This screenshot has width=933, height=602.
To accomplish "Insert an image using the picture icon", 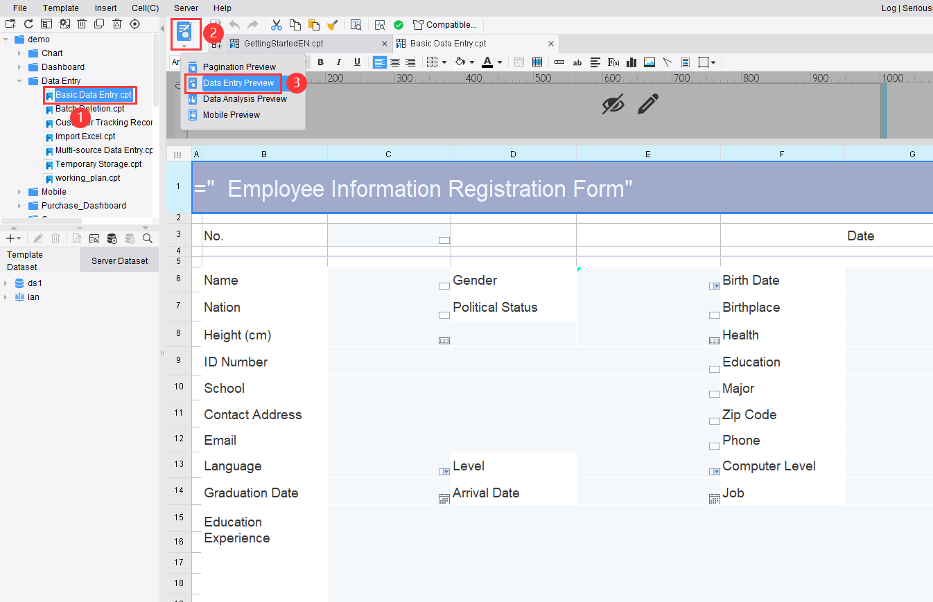I will [649, 62].
